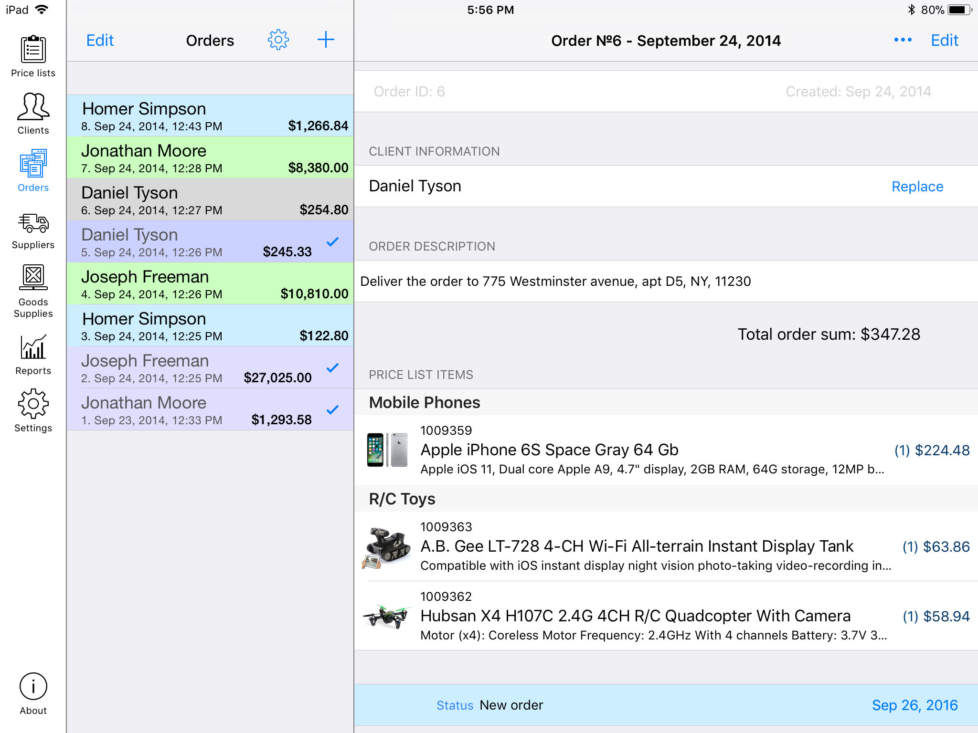
Task: Tap the Order ID: 6 field
Action: click(409, 91)
